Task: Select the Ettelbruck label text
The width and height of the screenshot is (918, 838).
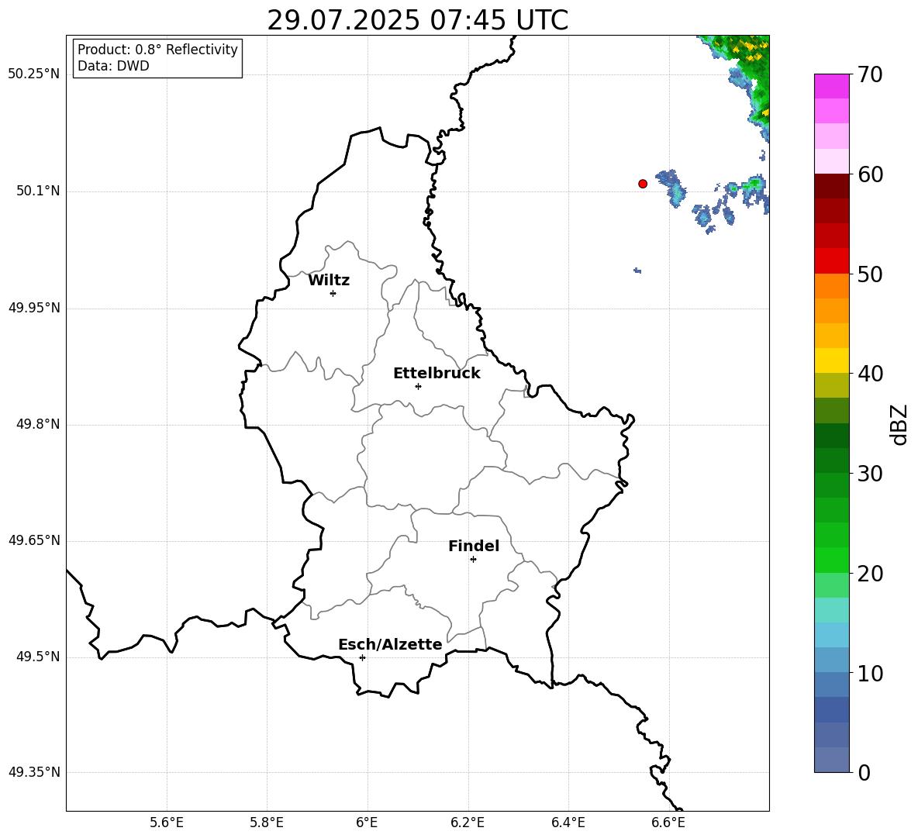Action: [437, 374]
